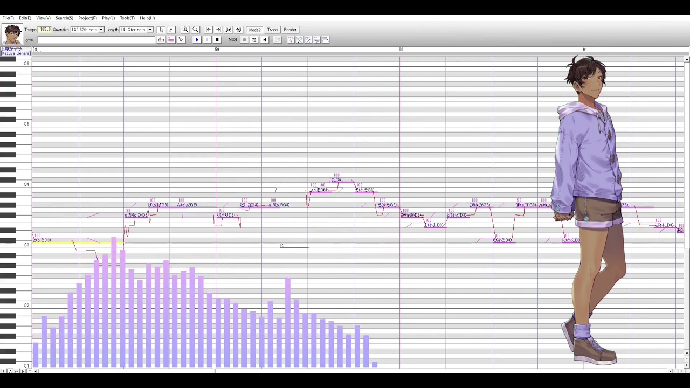Insert a rest with the R icon
The image size is (690, 388).
[181, 40]
